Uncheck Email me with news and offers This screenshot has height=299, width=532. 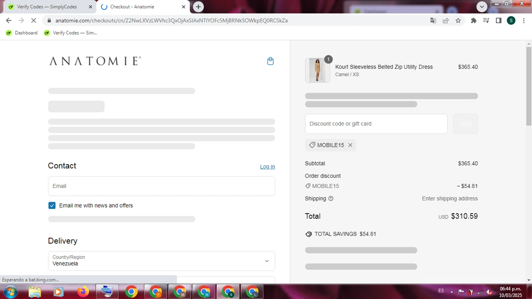[52, 206]
